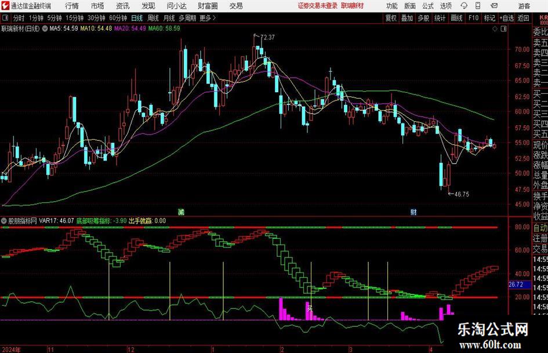This screenshot has height=353, width=548.
Task: Click the 标记 mark button
Action: click(x=489, y=18)
